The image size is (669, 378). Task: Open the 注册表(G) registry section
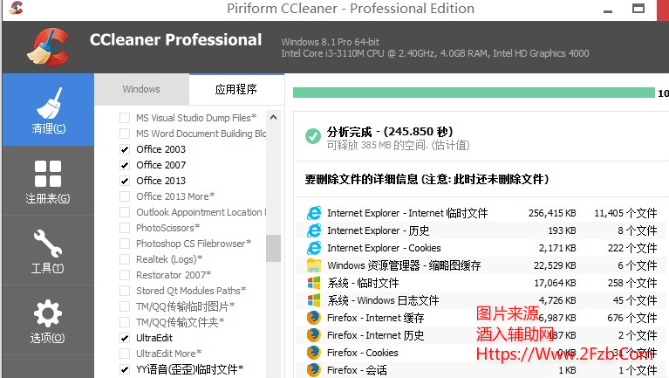click(x=48, y=181)
